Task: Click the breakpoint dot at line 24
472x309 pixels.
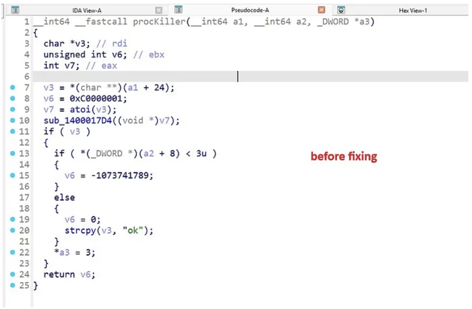Action: point(12,274)
